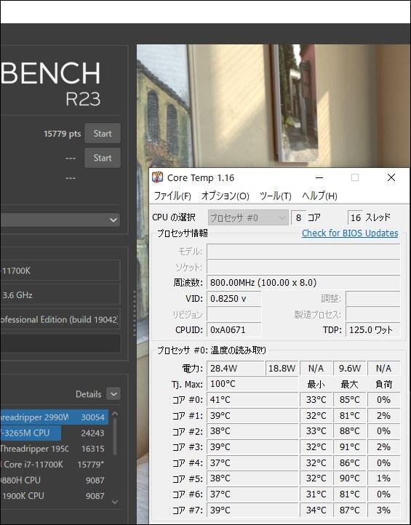Follow the Check for BIOS Updates link
The image size is (411, 525).
350,233
